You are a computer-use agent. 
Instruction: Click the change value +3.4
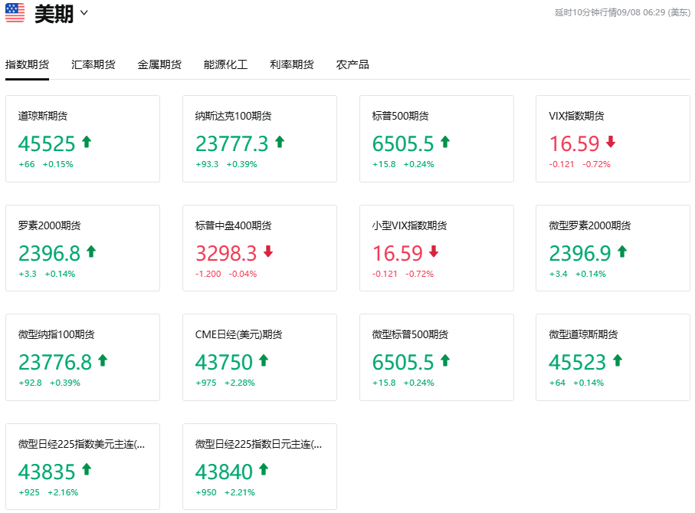559,274
